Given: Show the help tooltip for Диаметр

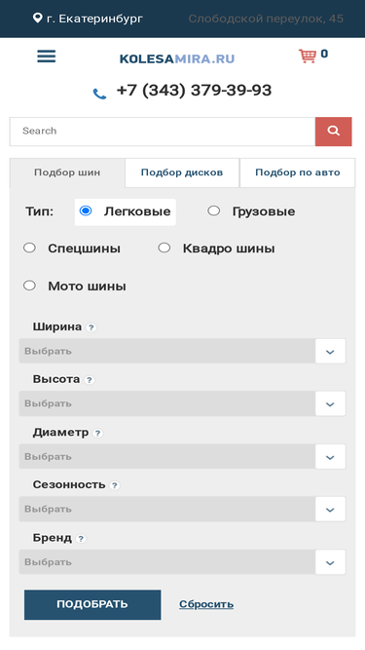Looking at the screenshot, I should tap(97, 434).
